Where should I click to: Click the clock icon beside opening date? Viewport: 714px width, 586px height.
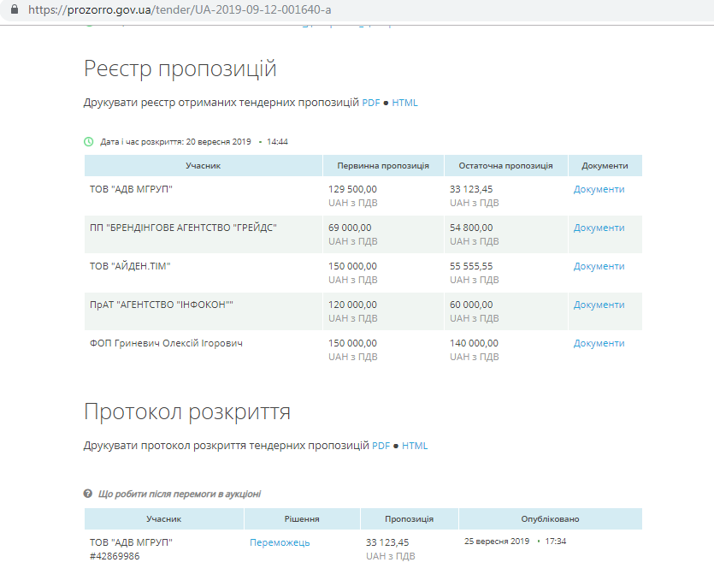[89, 141]
